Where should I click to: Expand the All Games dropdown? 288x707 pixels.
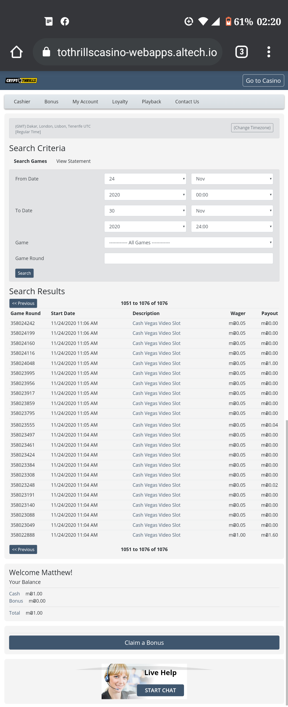[188, 243]
